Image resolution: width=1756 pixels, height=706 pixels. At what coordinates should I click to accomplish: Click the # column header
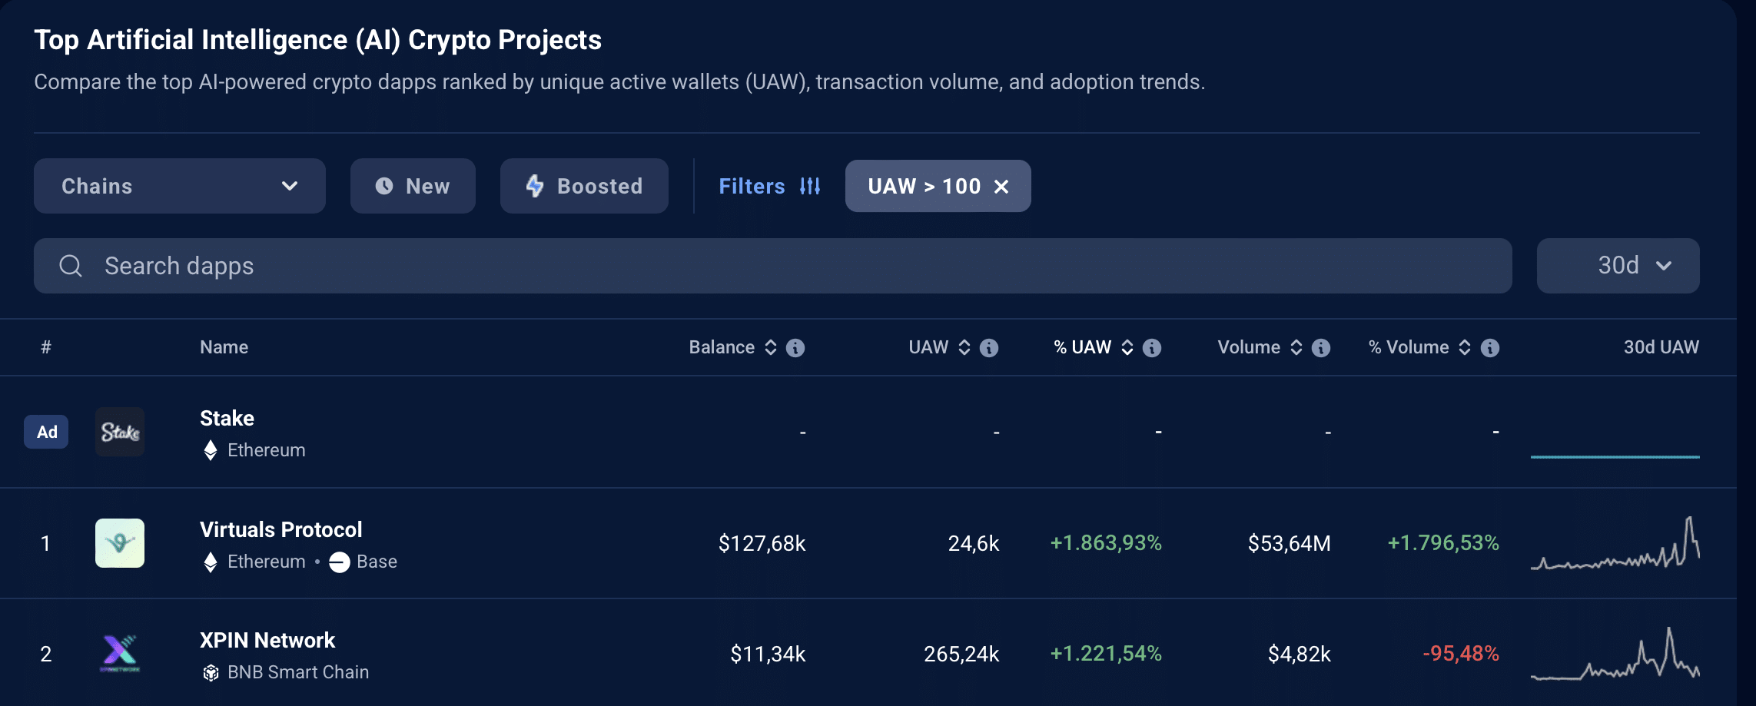46,347
